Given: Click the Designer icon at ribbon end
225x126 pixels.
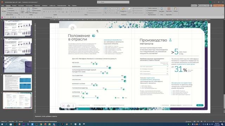Looking at the screenshot, I should [x=176, y=9].
